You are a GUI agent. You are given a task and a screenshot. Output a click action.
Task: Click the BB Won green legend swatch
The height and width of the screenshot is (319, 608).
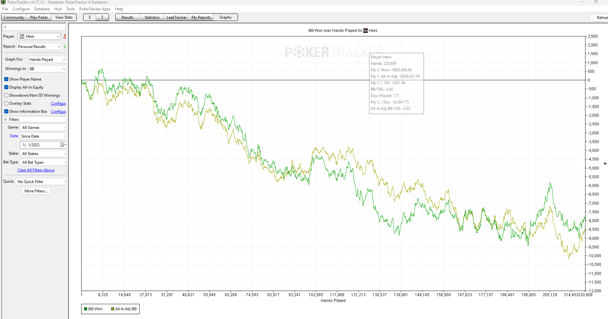click(86, 309)
